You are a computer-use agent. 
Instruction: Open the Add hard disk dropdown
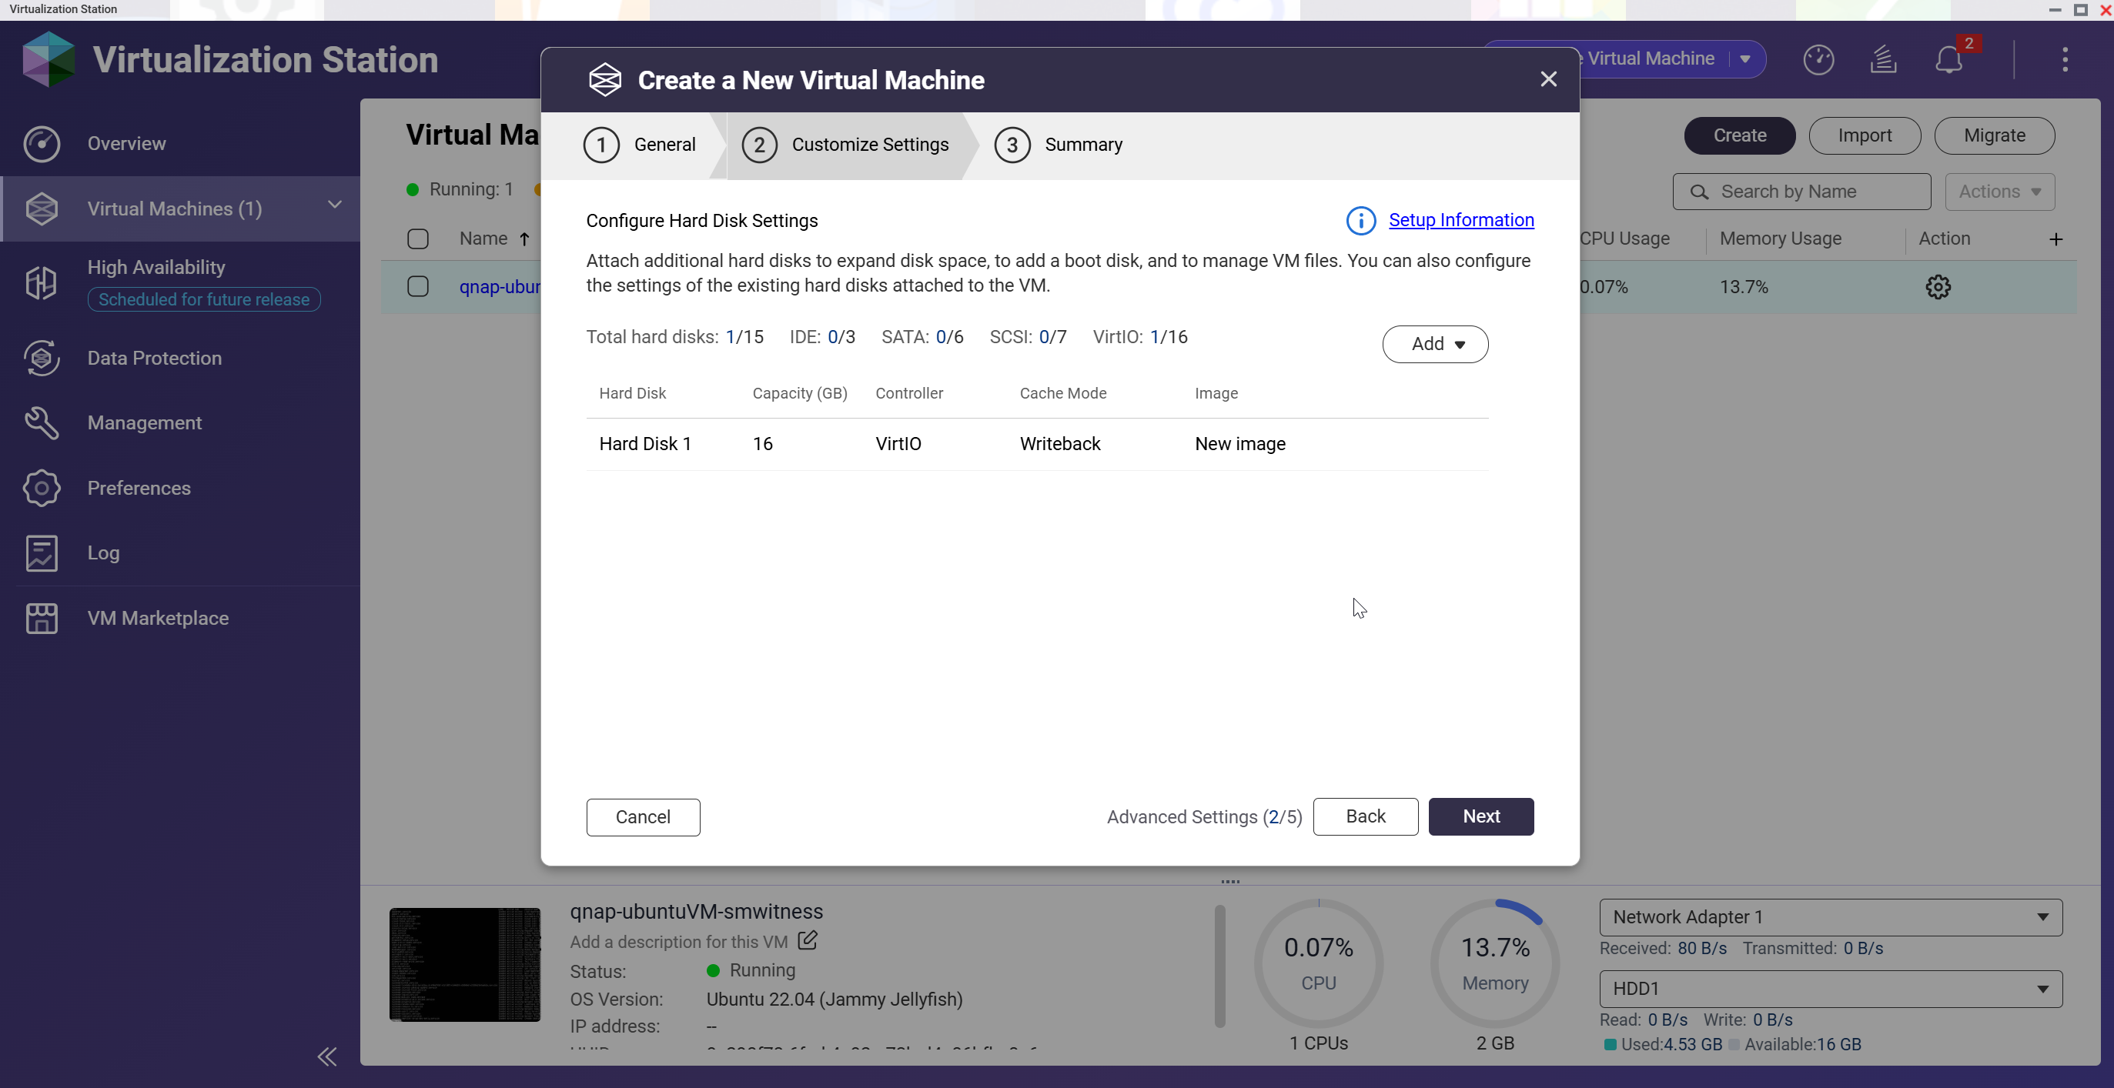(x=1434, y=344)
